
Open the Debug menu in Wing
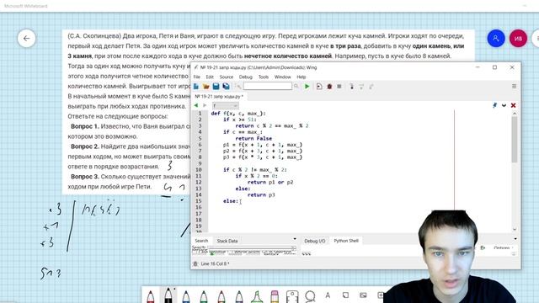point(245,77)
